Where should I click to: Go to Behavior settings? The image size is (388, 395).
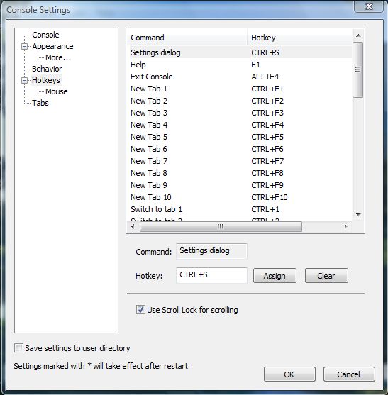(x=47, y=69)
